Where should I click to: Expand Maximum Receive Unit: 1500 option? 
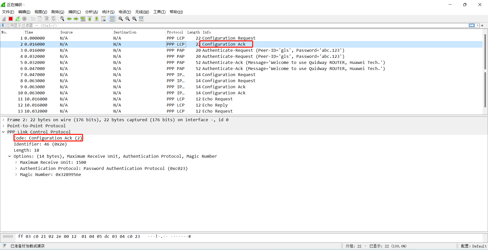pyautogui.click(x=16, y=162)
